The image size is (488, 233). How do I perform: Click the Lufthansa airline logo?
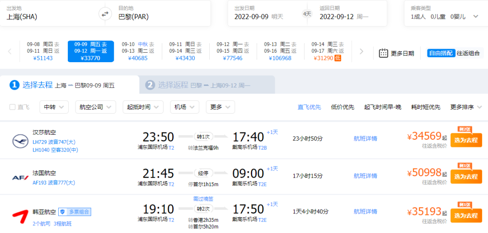[20, 142]
